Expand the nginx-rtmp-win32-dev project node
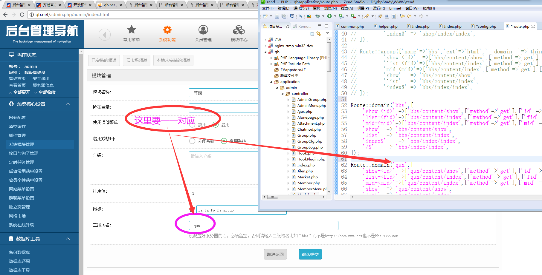 click(265, 46)
